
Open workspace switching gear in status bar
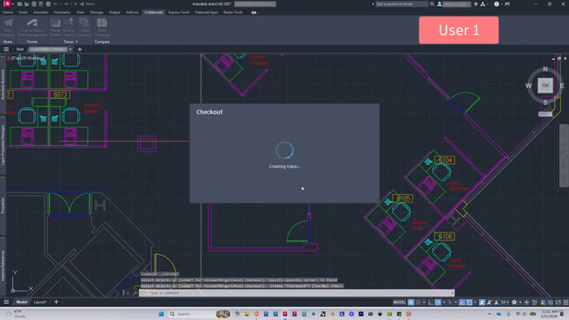point(515,302)
